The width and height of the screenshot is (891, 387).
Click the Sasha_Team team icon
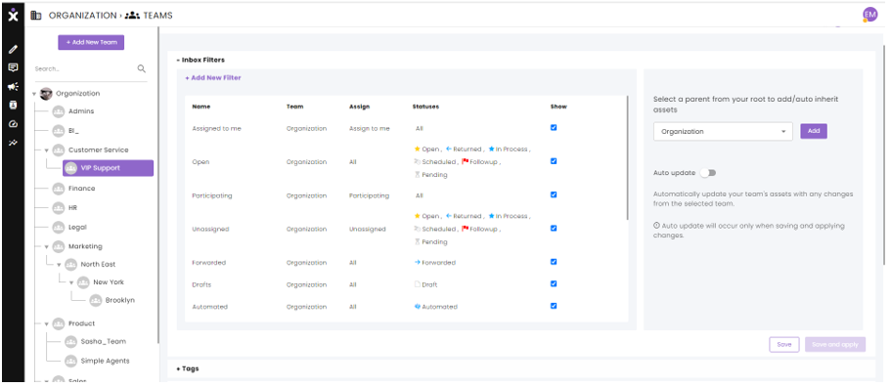[70, 342]
